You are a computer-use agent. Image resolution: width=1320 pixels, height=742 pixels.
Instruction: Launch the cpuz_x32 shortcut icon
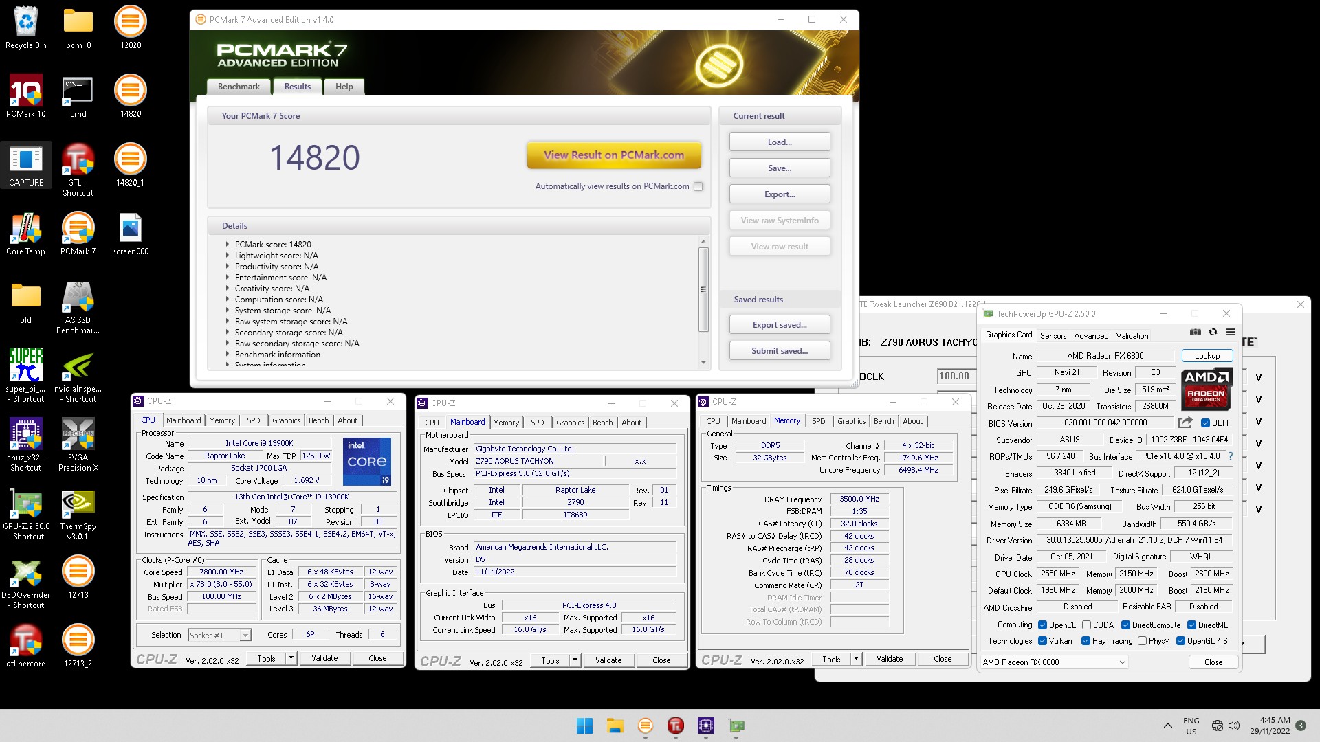pyautogui.click(x=26, y=445)
